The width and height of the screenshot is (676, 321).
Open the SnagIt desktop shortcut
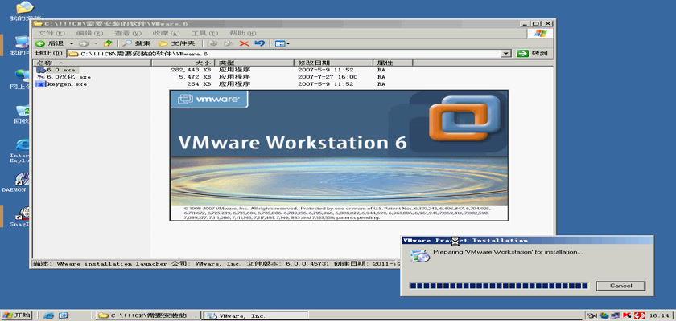pyautogui.click(x=22, y=217)
